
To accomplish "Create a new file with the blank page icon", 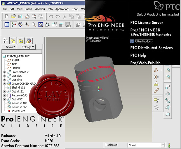I will click(7, 16).
